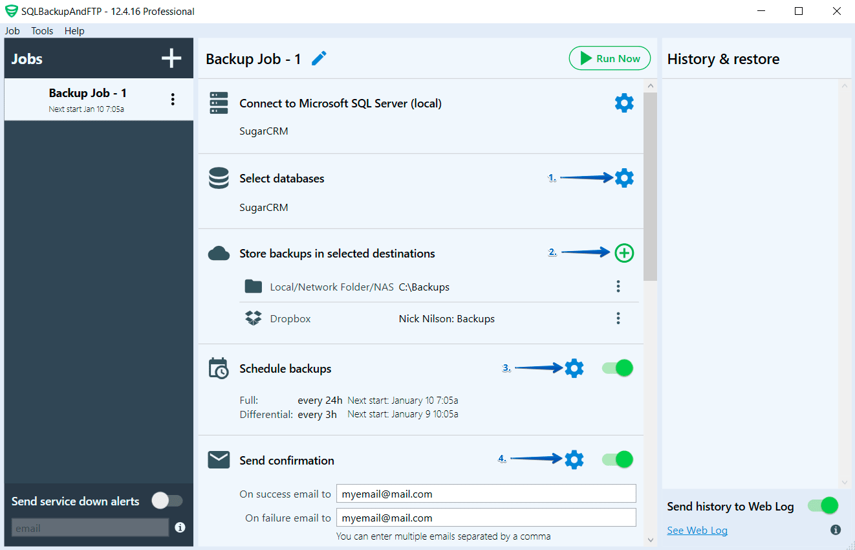Disable the Schedule backups toggle
Image resolution: width=855 pixels, height=550 pixels.
pos(618,368)
